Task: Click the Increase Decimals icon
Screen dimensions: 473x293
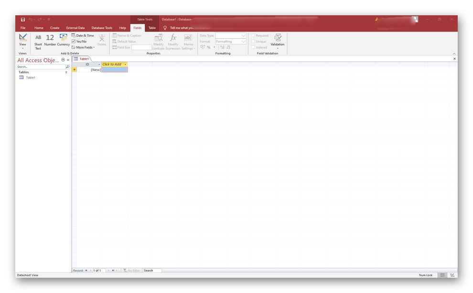Action: click(x=222, y=47)
